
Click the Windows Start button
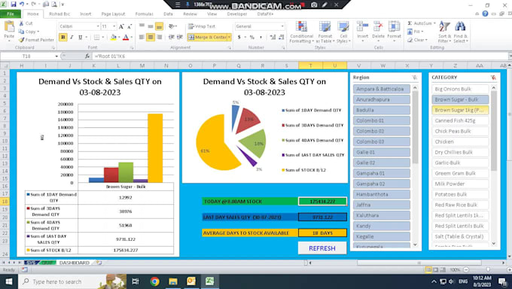click(x=9, y=281)
